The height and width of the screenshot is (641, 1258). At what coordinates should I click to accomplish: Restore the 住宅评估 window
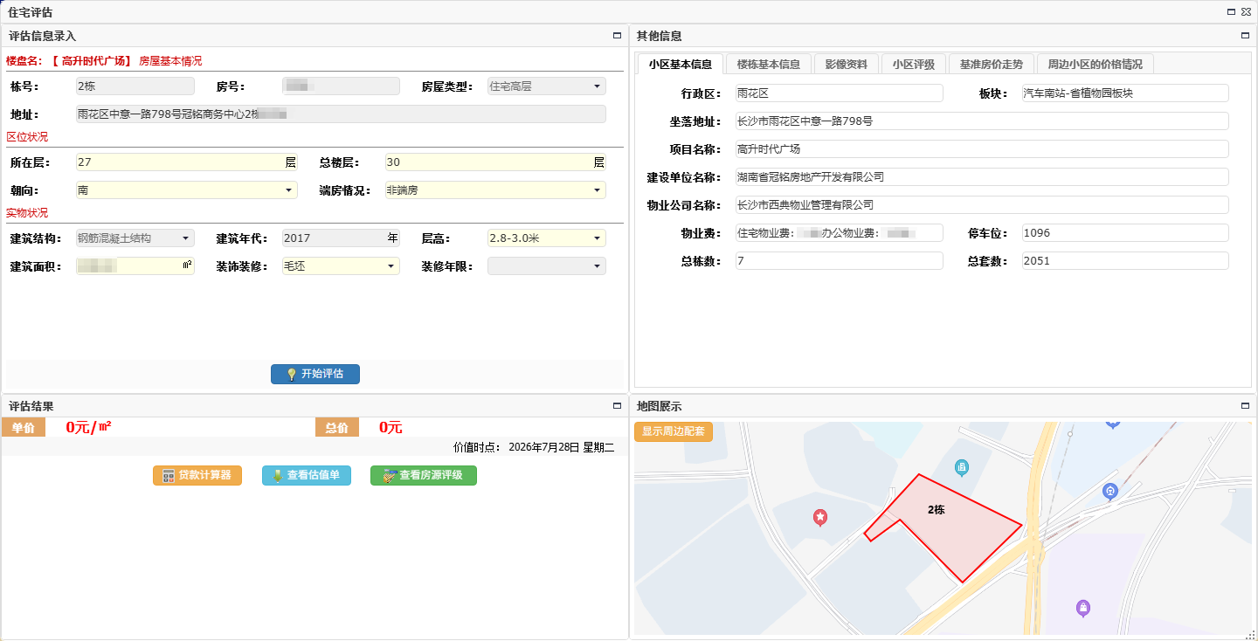point(1231,11)
